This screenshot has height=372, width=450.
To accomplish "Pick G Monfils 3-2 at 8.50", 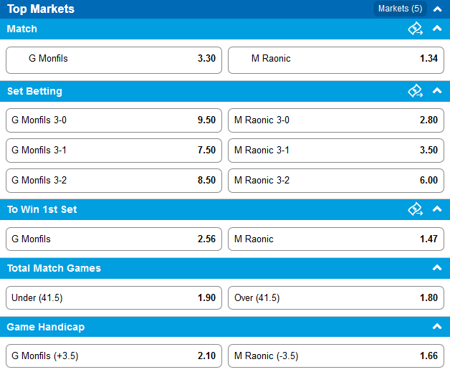I will coord(114,181).
